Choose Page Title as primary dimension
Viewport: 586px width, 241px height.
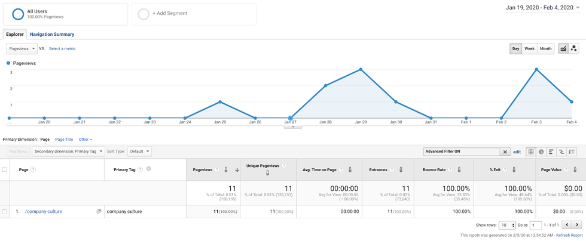[x=64, y=139]
